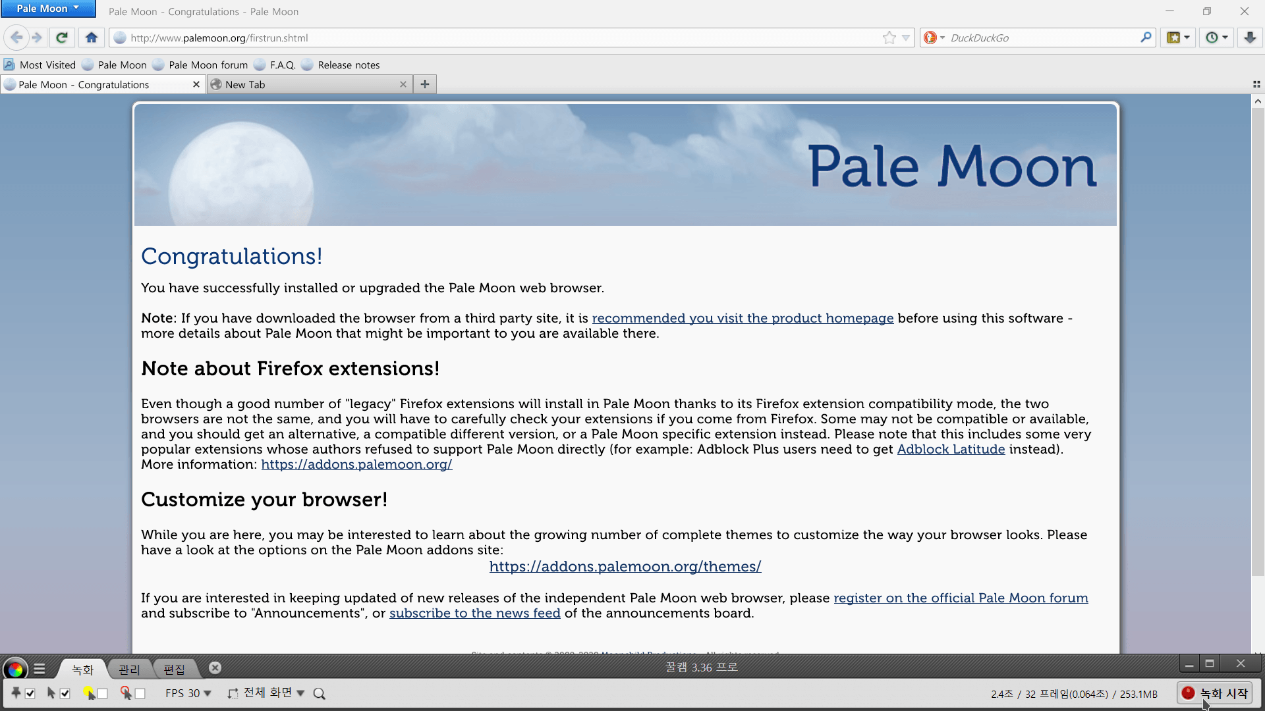Viewport: 1265px width, 711px height.
Task: Click the browser Reload button
Action: pyautogui.click(x=61, y=38)
